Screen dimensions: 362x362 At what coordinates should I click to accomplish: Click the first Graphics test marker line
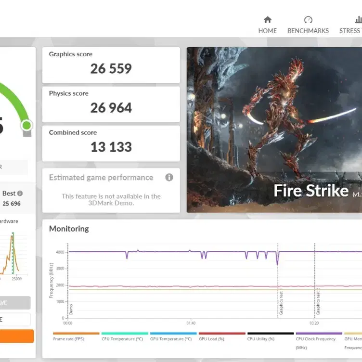tap(278, 281)
